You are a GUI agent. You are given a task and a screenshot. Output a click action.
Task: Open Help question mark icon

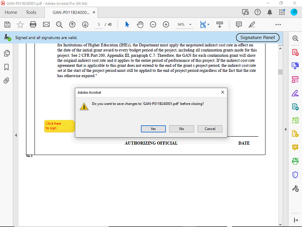point(258,12)
